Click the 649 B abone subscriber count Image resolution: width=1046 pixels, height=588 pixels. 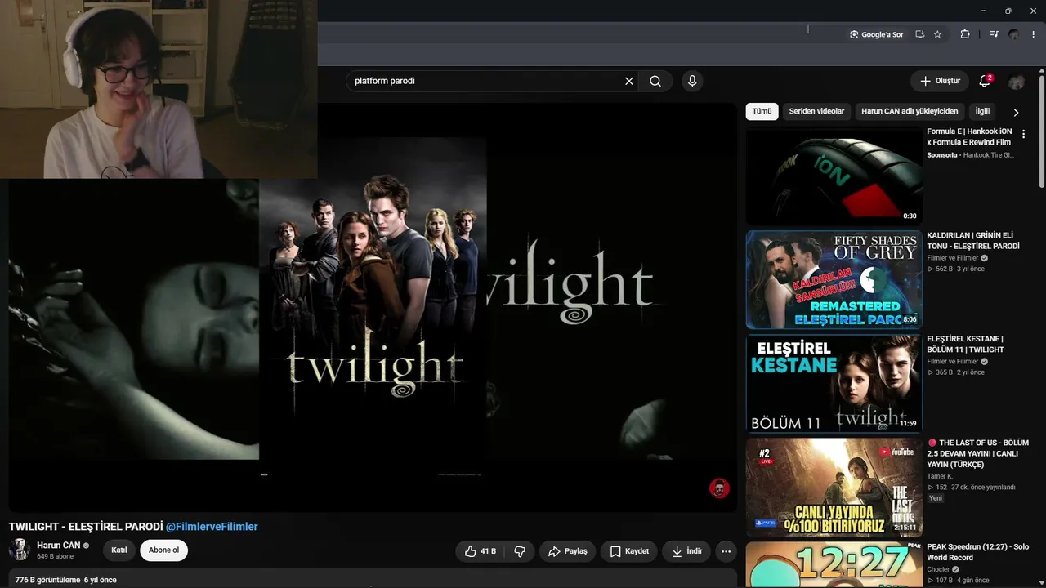[55, 556]
